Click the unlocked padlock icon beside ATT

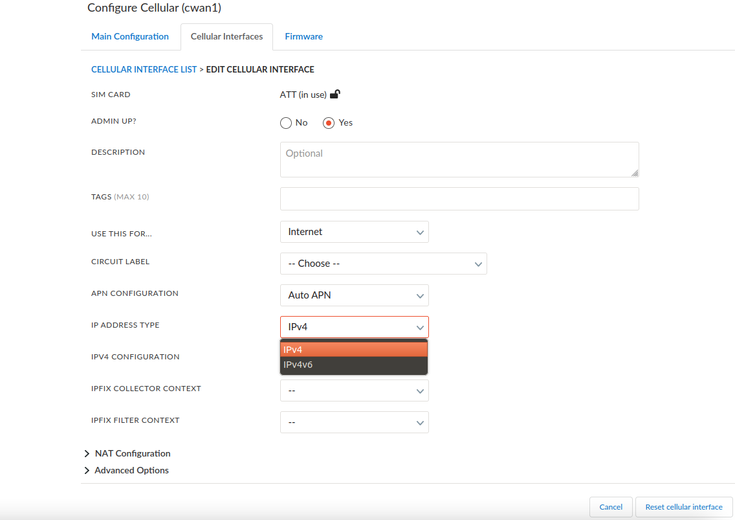coord(335,93)
